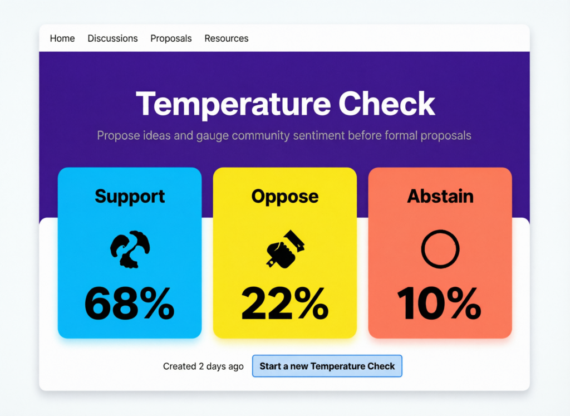Click the Abstain heading text
570x416 pixels.
click(440, 196)
